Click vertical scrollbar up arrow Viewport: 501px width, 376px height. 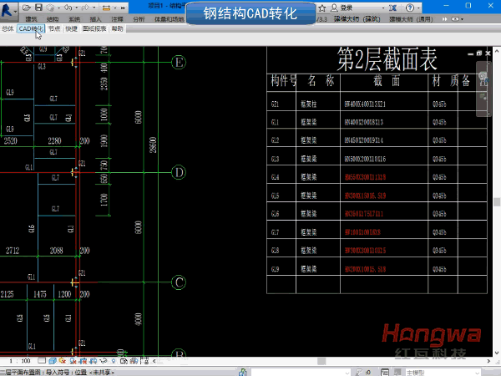tap(497, 51)
